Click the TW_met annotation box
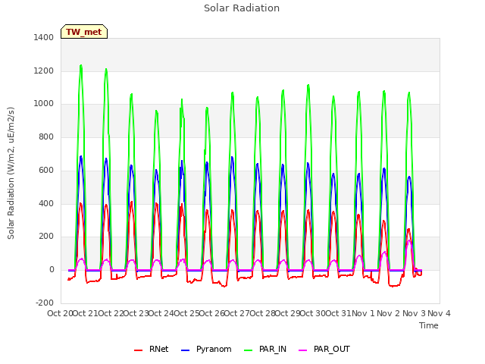Viewport: 485px width, 364px height. [x=84, y=32]
